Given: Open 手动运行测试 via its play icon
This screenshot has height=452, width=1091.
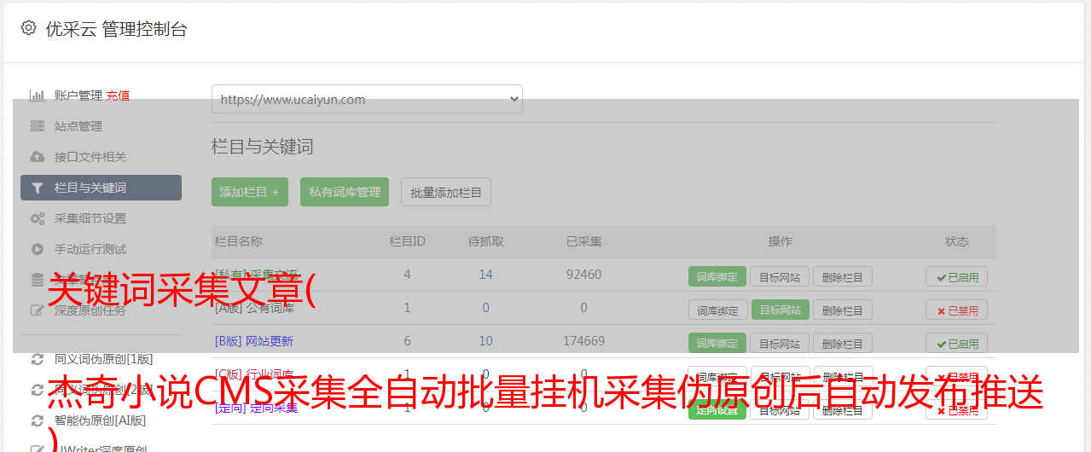Looking at the screenshot, I should pyautogui.click(x=38, y=249).
